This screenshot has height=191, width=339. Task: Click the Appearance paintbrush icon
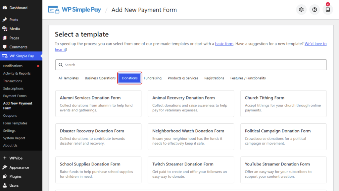[x=5, y=167]
